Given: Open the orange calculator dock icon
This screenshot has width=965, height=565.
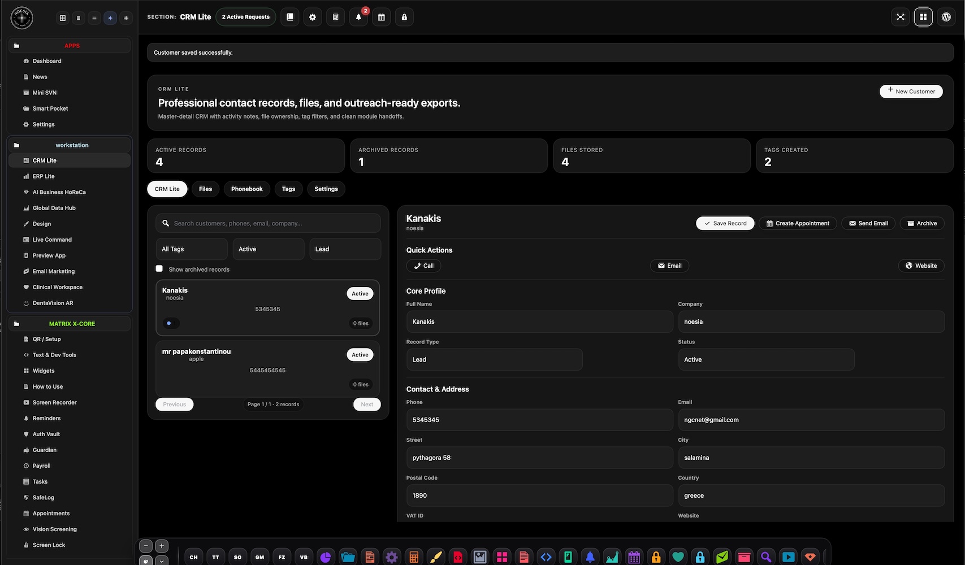Looking at the screenshot, I should [414, 557].
